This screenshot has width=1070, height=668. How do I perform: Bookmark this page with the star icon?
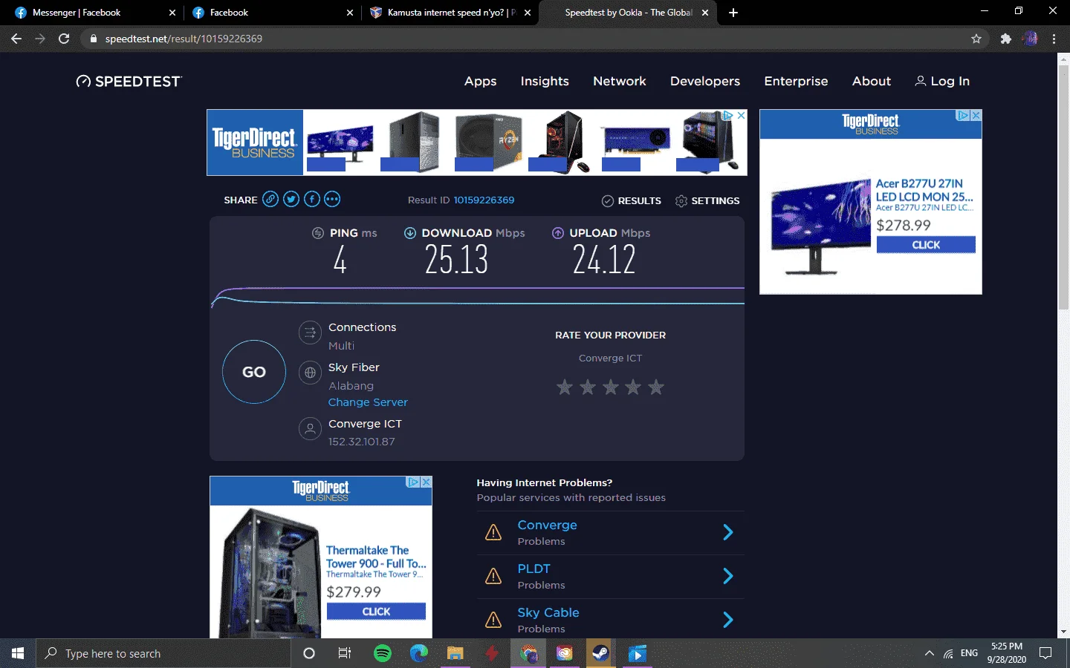(x=976, y=39)
